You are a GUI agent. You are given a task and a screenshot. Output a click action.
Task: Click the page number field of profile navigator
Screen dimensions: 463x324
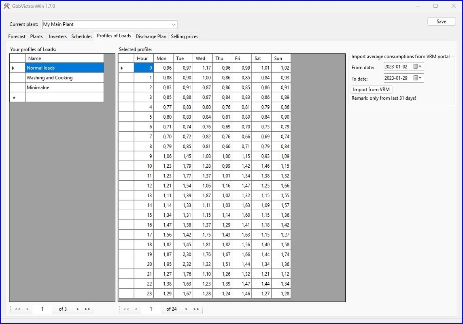151,309
